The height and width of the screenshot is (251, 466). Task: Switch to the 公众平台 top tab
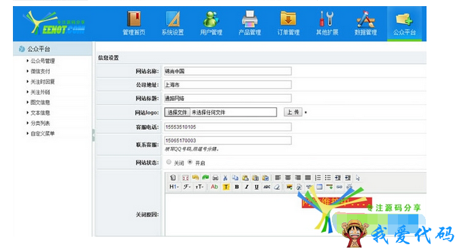point(404,23)
